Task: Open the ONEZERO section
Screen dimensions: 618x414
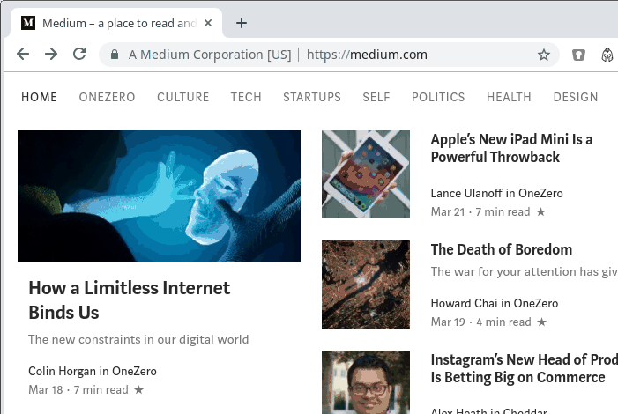Action: [x=107, y=97]
